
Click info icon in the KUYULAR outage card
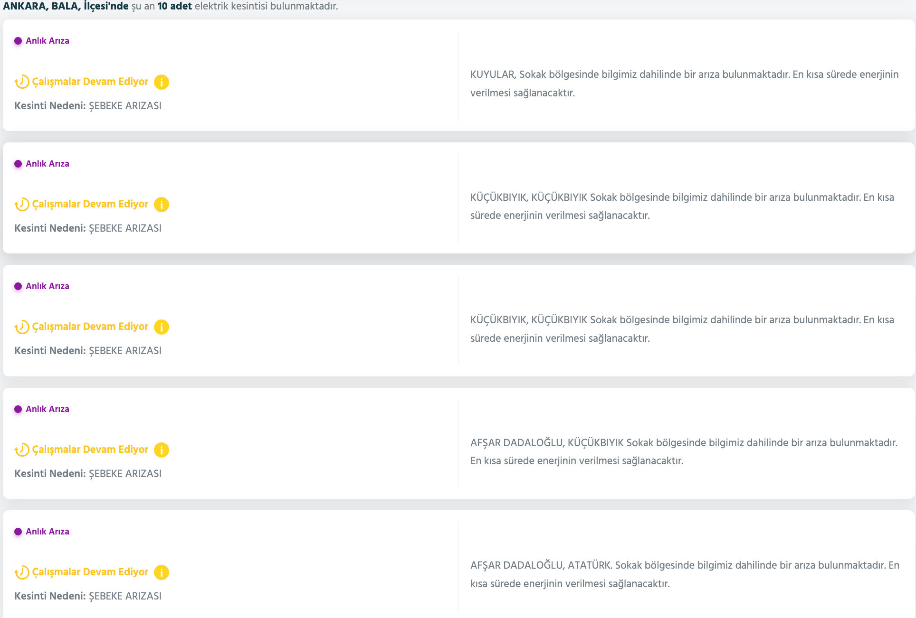click(162, 82)
